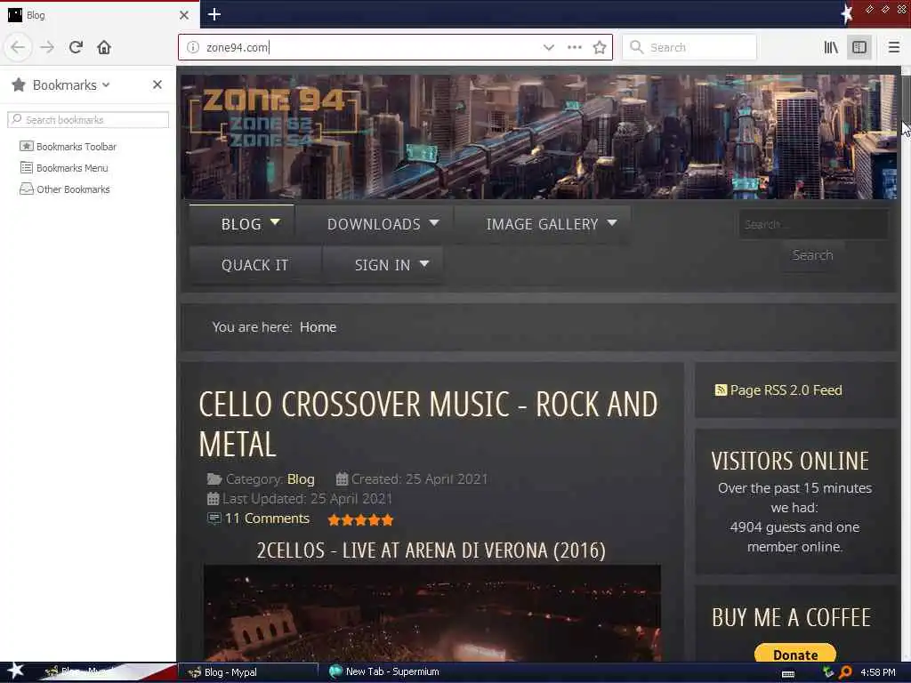911x683 pixels.
Task: Click the magnifier icon in browser search box
Action: pos(636,47)
